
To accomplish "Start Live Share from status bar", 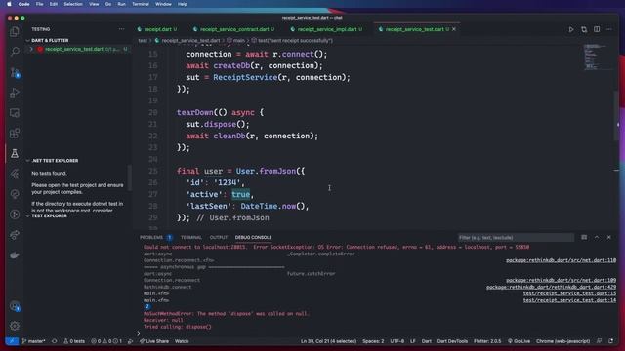I will (154, 341).
